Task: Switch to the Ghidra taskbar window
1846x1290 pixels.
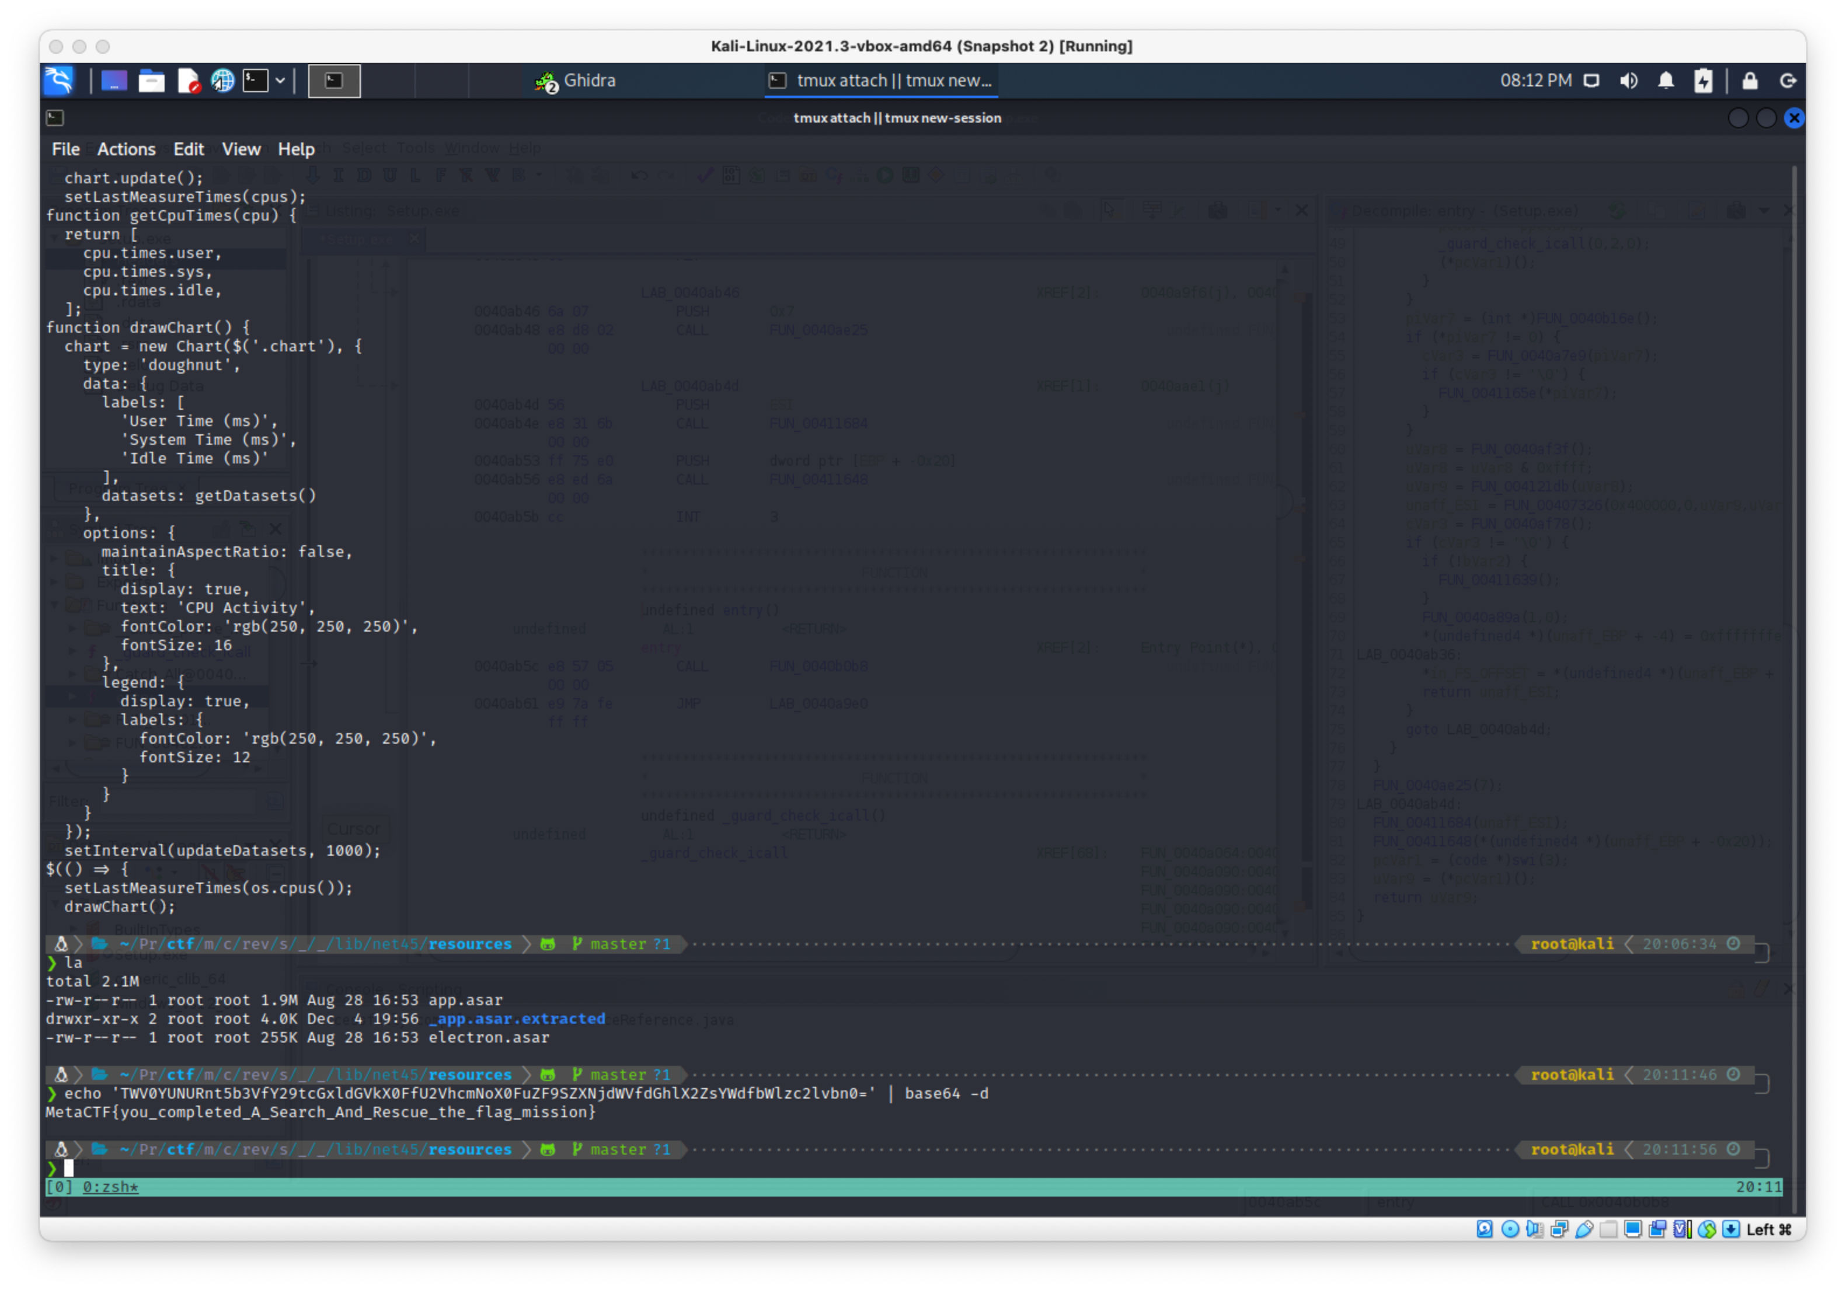Action: pos(576,81)
